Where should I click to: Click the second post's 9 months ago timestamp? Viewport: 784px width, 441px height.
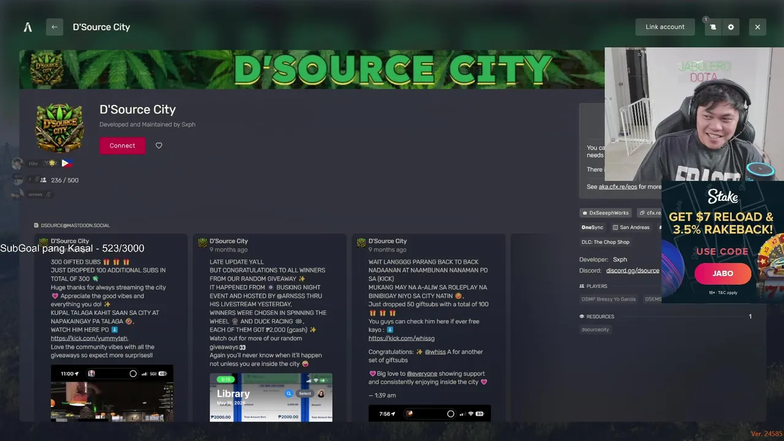coord(228,250)
